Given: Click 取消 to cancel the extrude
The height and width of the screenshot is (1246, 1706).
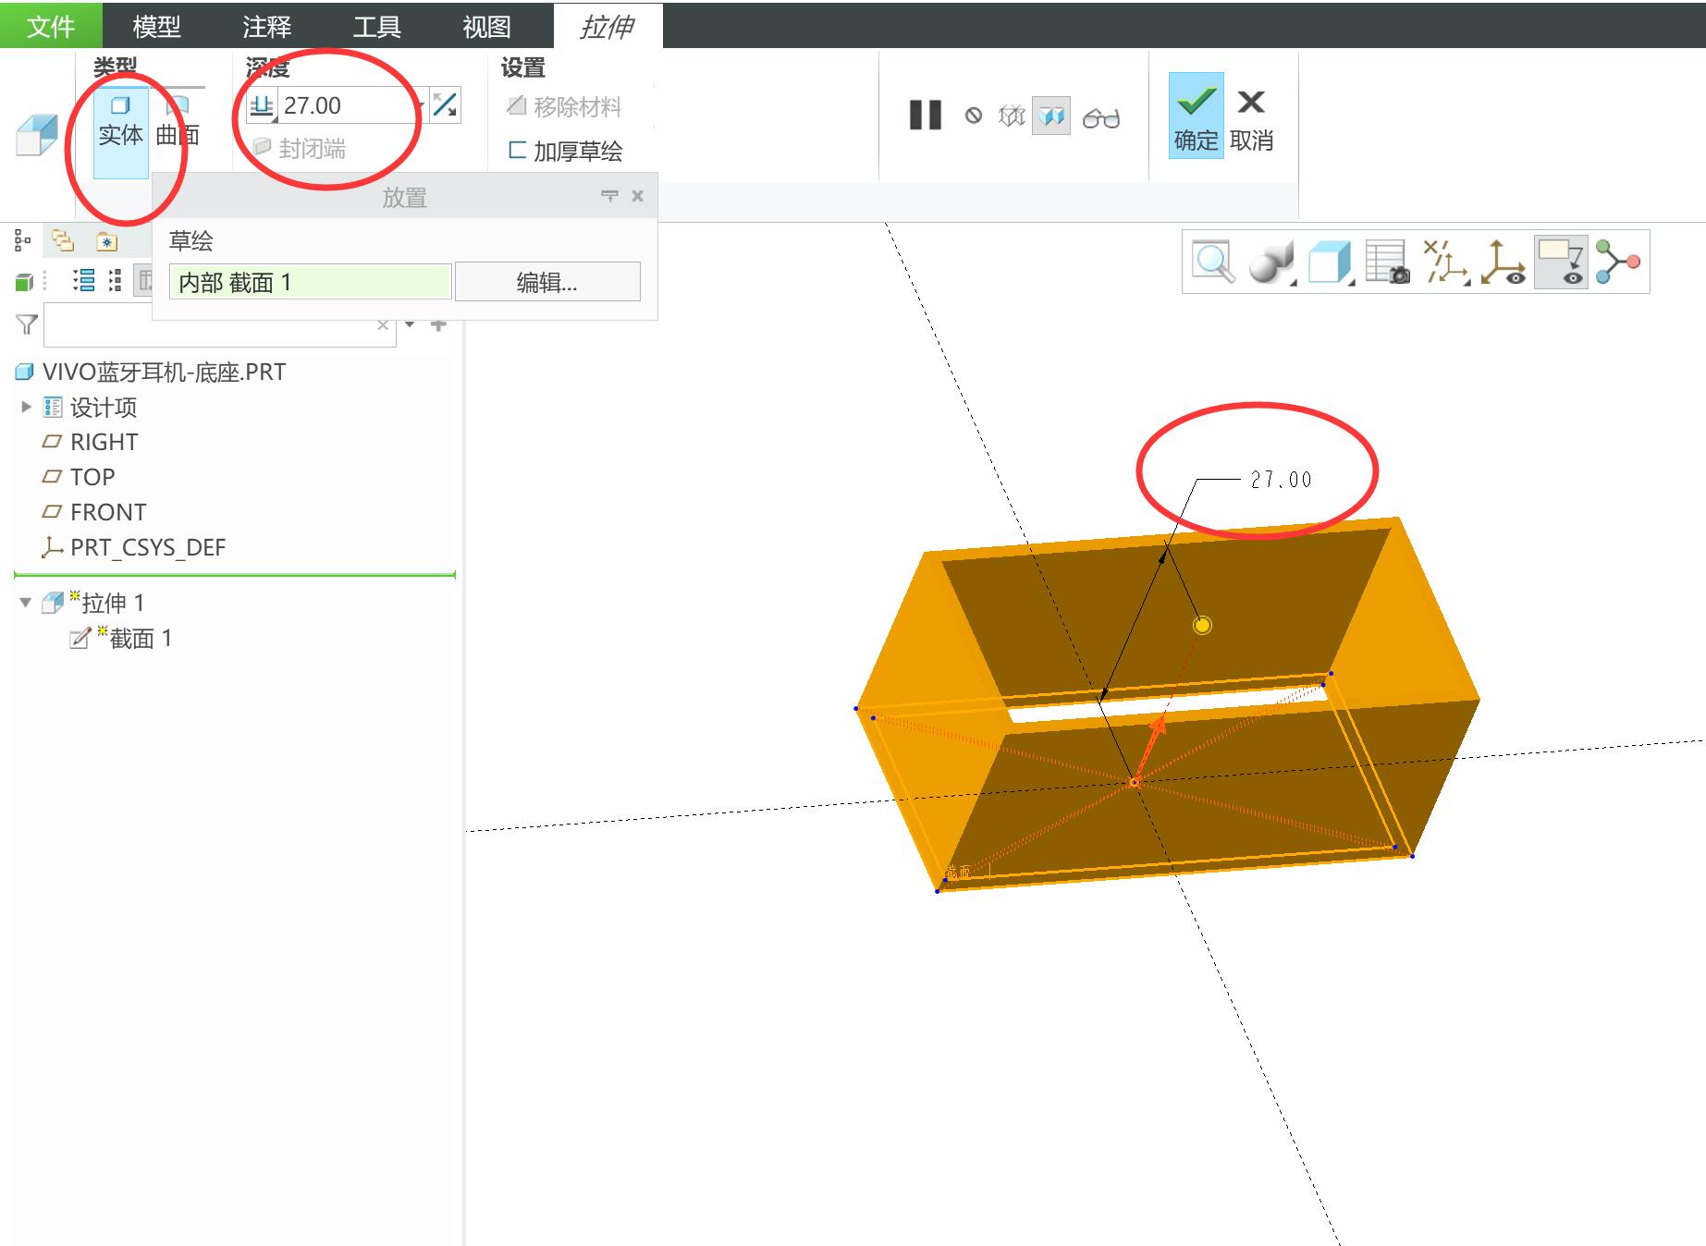Looking at the screenshot, I should coord(1252,120).
